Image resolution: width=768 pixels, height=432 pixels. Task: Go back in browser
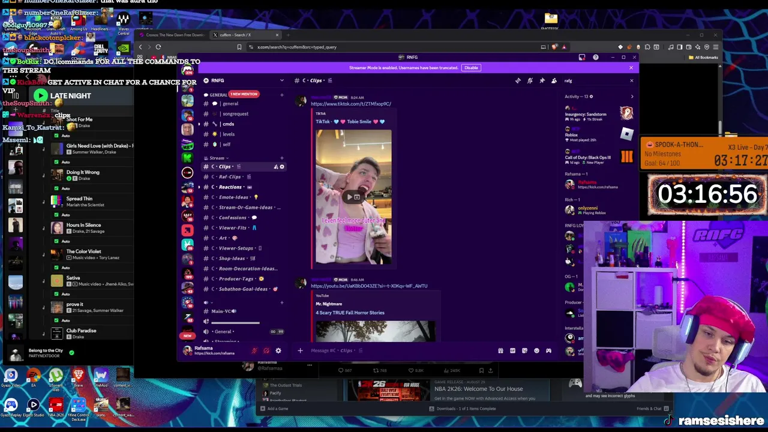pos(140,47)
